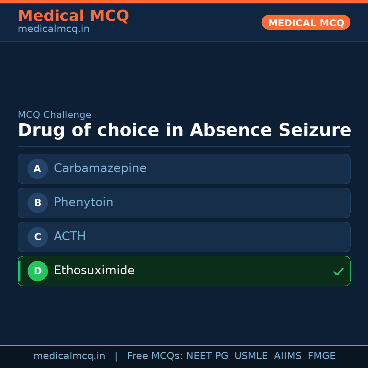This screenshot has width=368, height=368.
Task: Click the letter B option circle
Action: (x=37, y=203)
